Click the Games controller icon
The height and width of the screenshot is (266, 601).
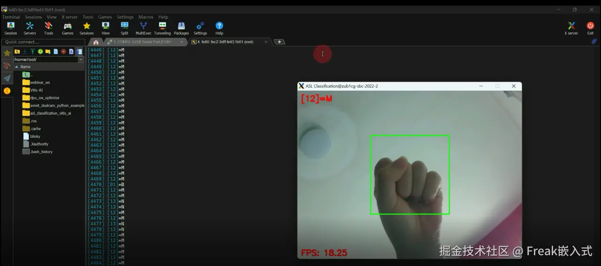68,28
